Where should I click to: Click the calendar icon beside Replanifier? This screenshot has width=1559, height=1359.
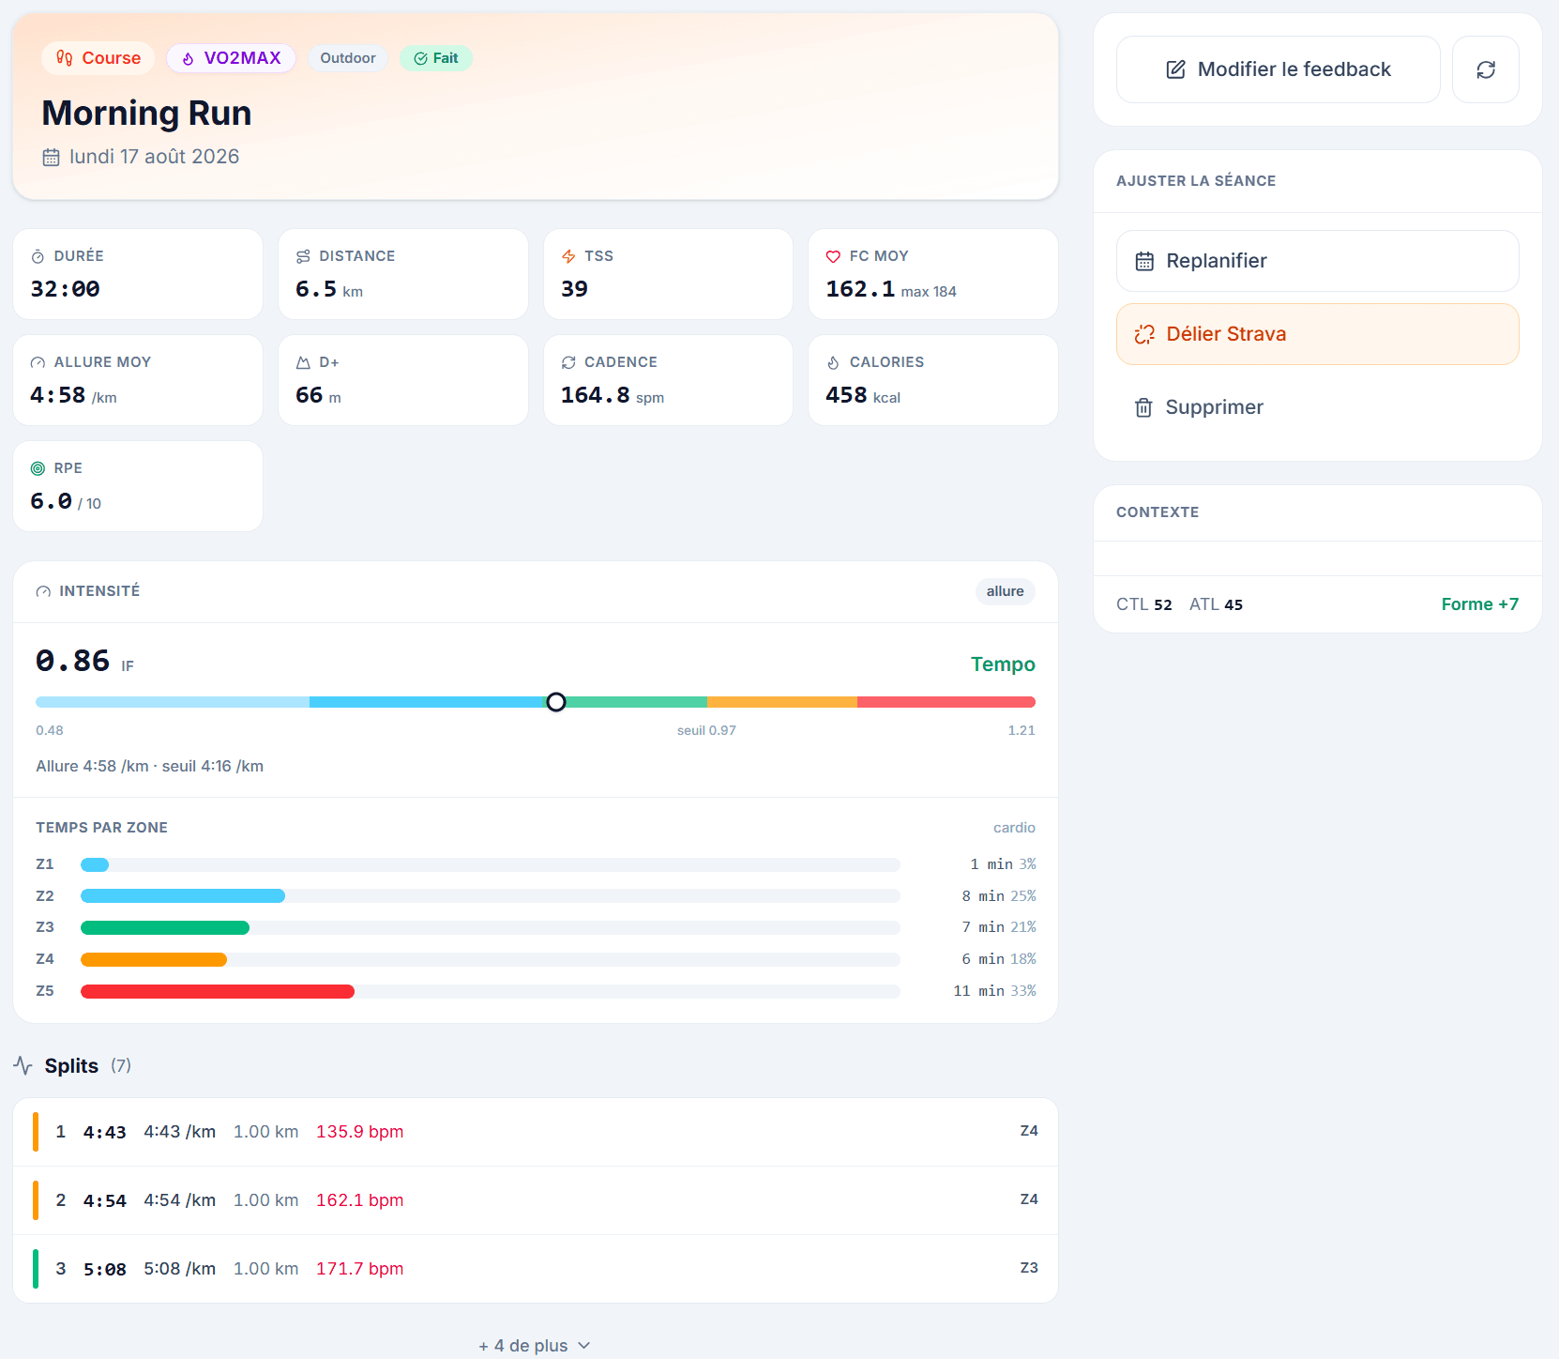pos(1144,261)
